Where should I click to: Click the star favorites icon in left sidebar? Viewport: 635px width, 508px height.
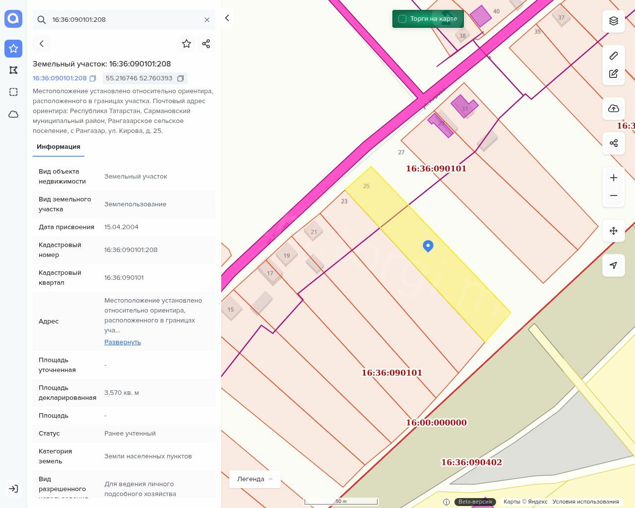(13, 49)
